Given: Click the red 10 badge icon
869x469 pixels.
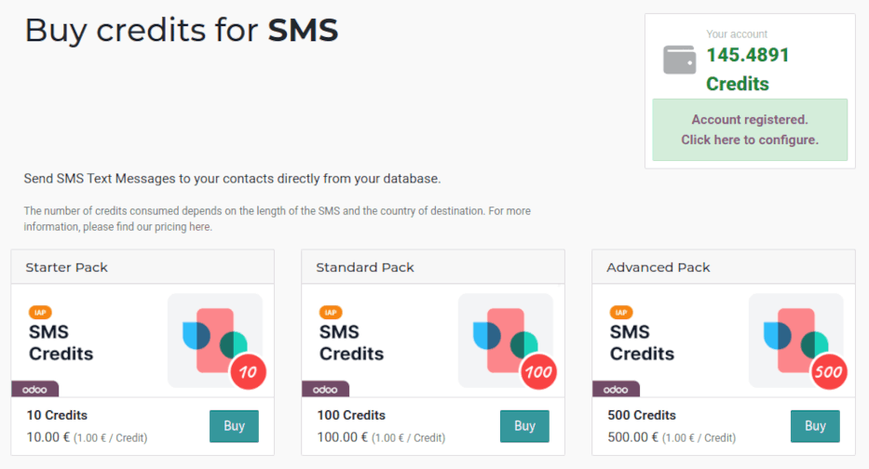Looking at the screenshot, I should (249, 372).
